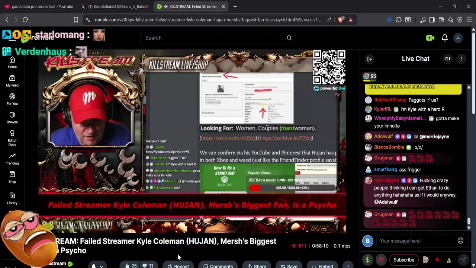
Task: Go to For You sidebar section
Action: point(12,99)
